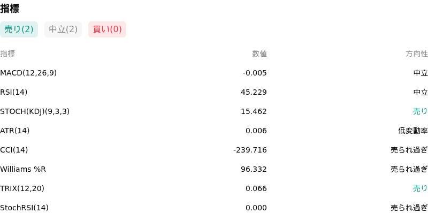Select the STOCH(KDJ)(9,3,3) indicator row
This screenshot has width=428, height=213.
click(x=214, y=111)
